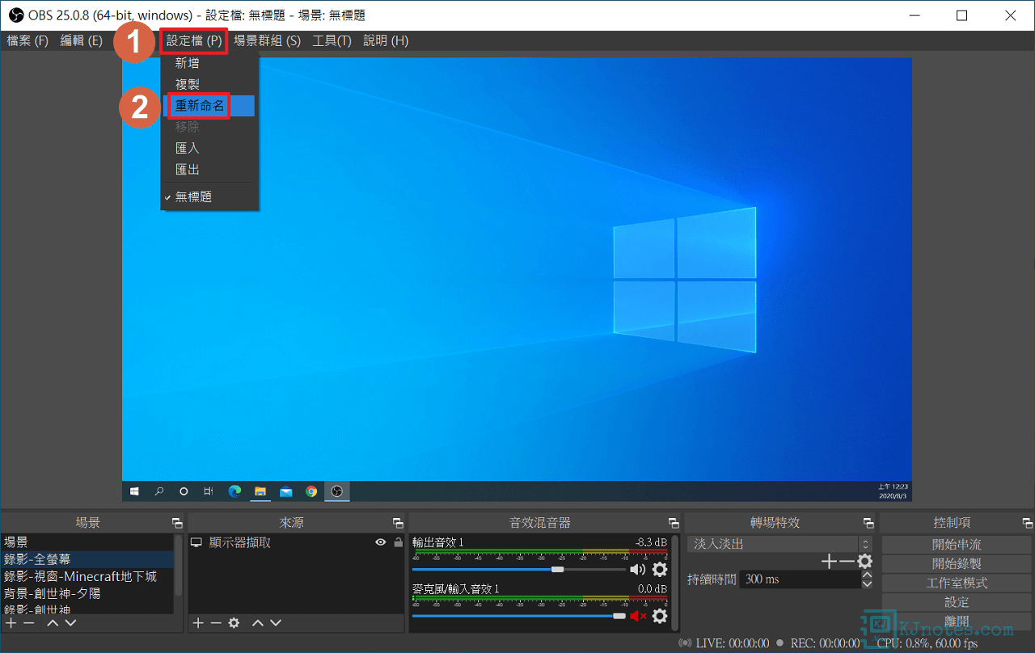The width and height of the screenshot is (1035, 653).
Task: Move the selected source down
Action: (276, 623)
